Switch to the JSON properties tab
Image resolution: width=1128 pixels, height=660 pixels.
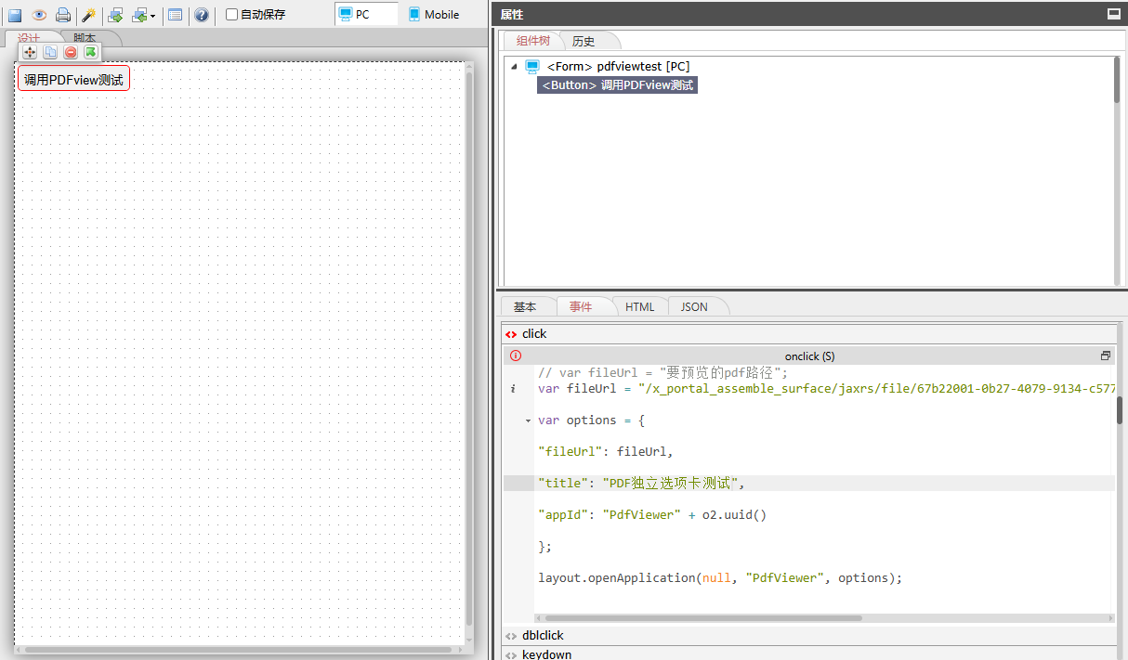point(694,307)
